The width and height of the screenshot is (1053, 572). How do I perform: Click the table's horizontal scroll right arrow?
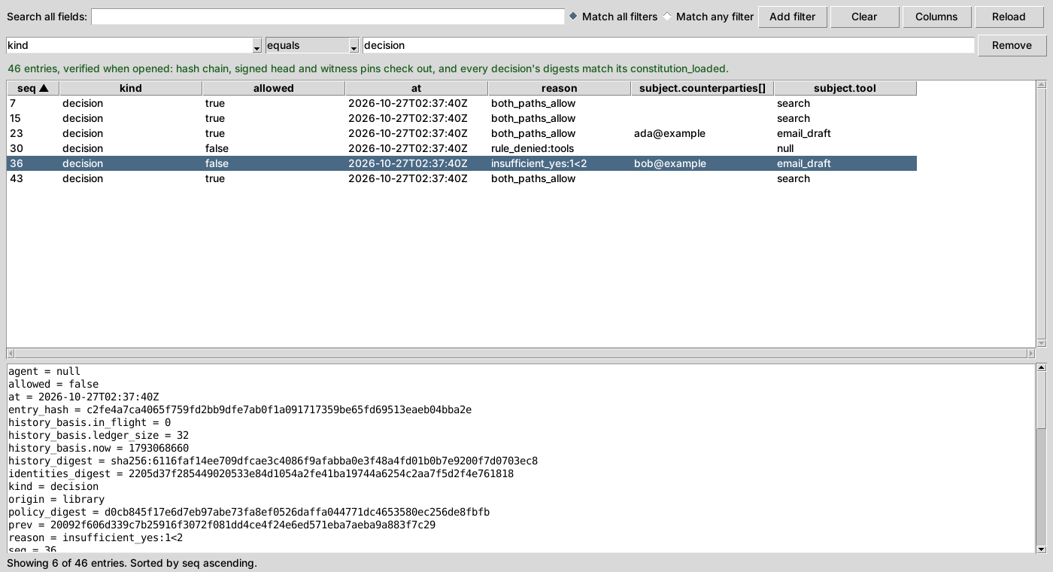pyautogui.click(x=1031, y=353)
